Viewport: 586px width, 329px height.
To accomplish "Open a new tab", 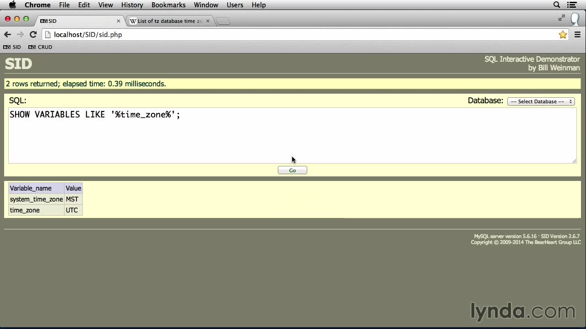I will [x=223, y=21].
